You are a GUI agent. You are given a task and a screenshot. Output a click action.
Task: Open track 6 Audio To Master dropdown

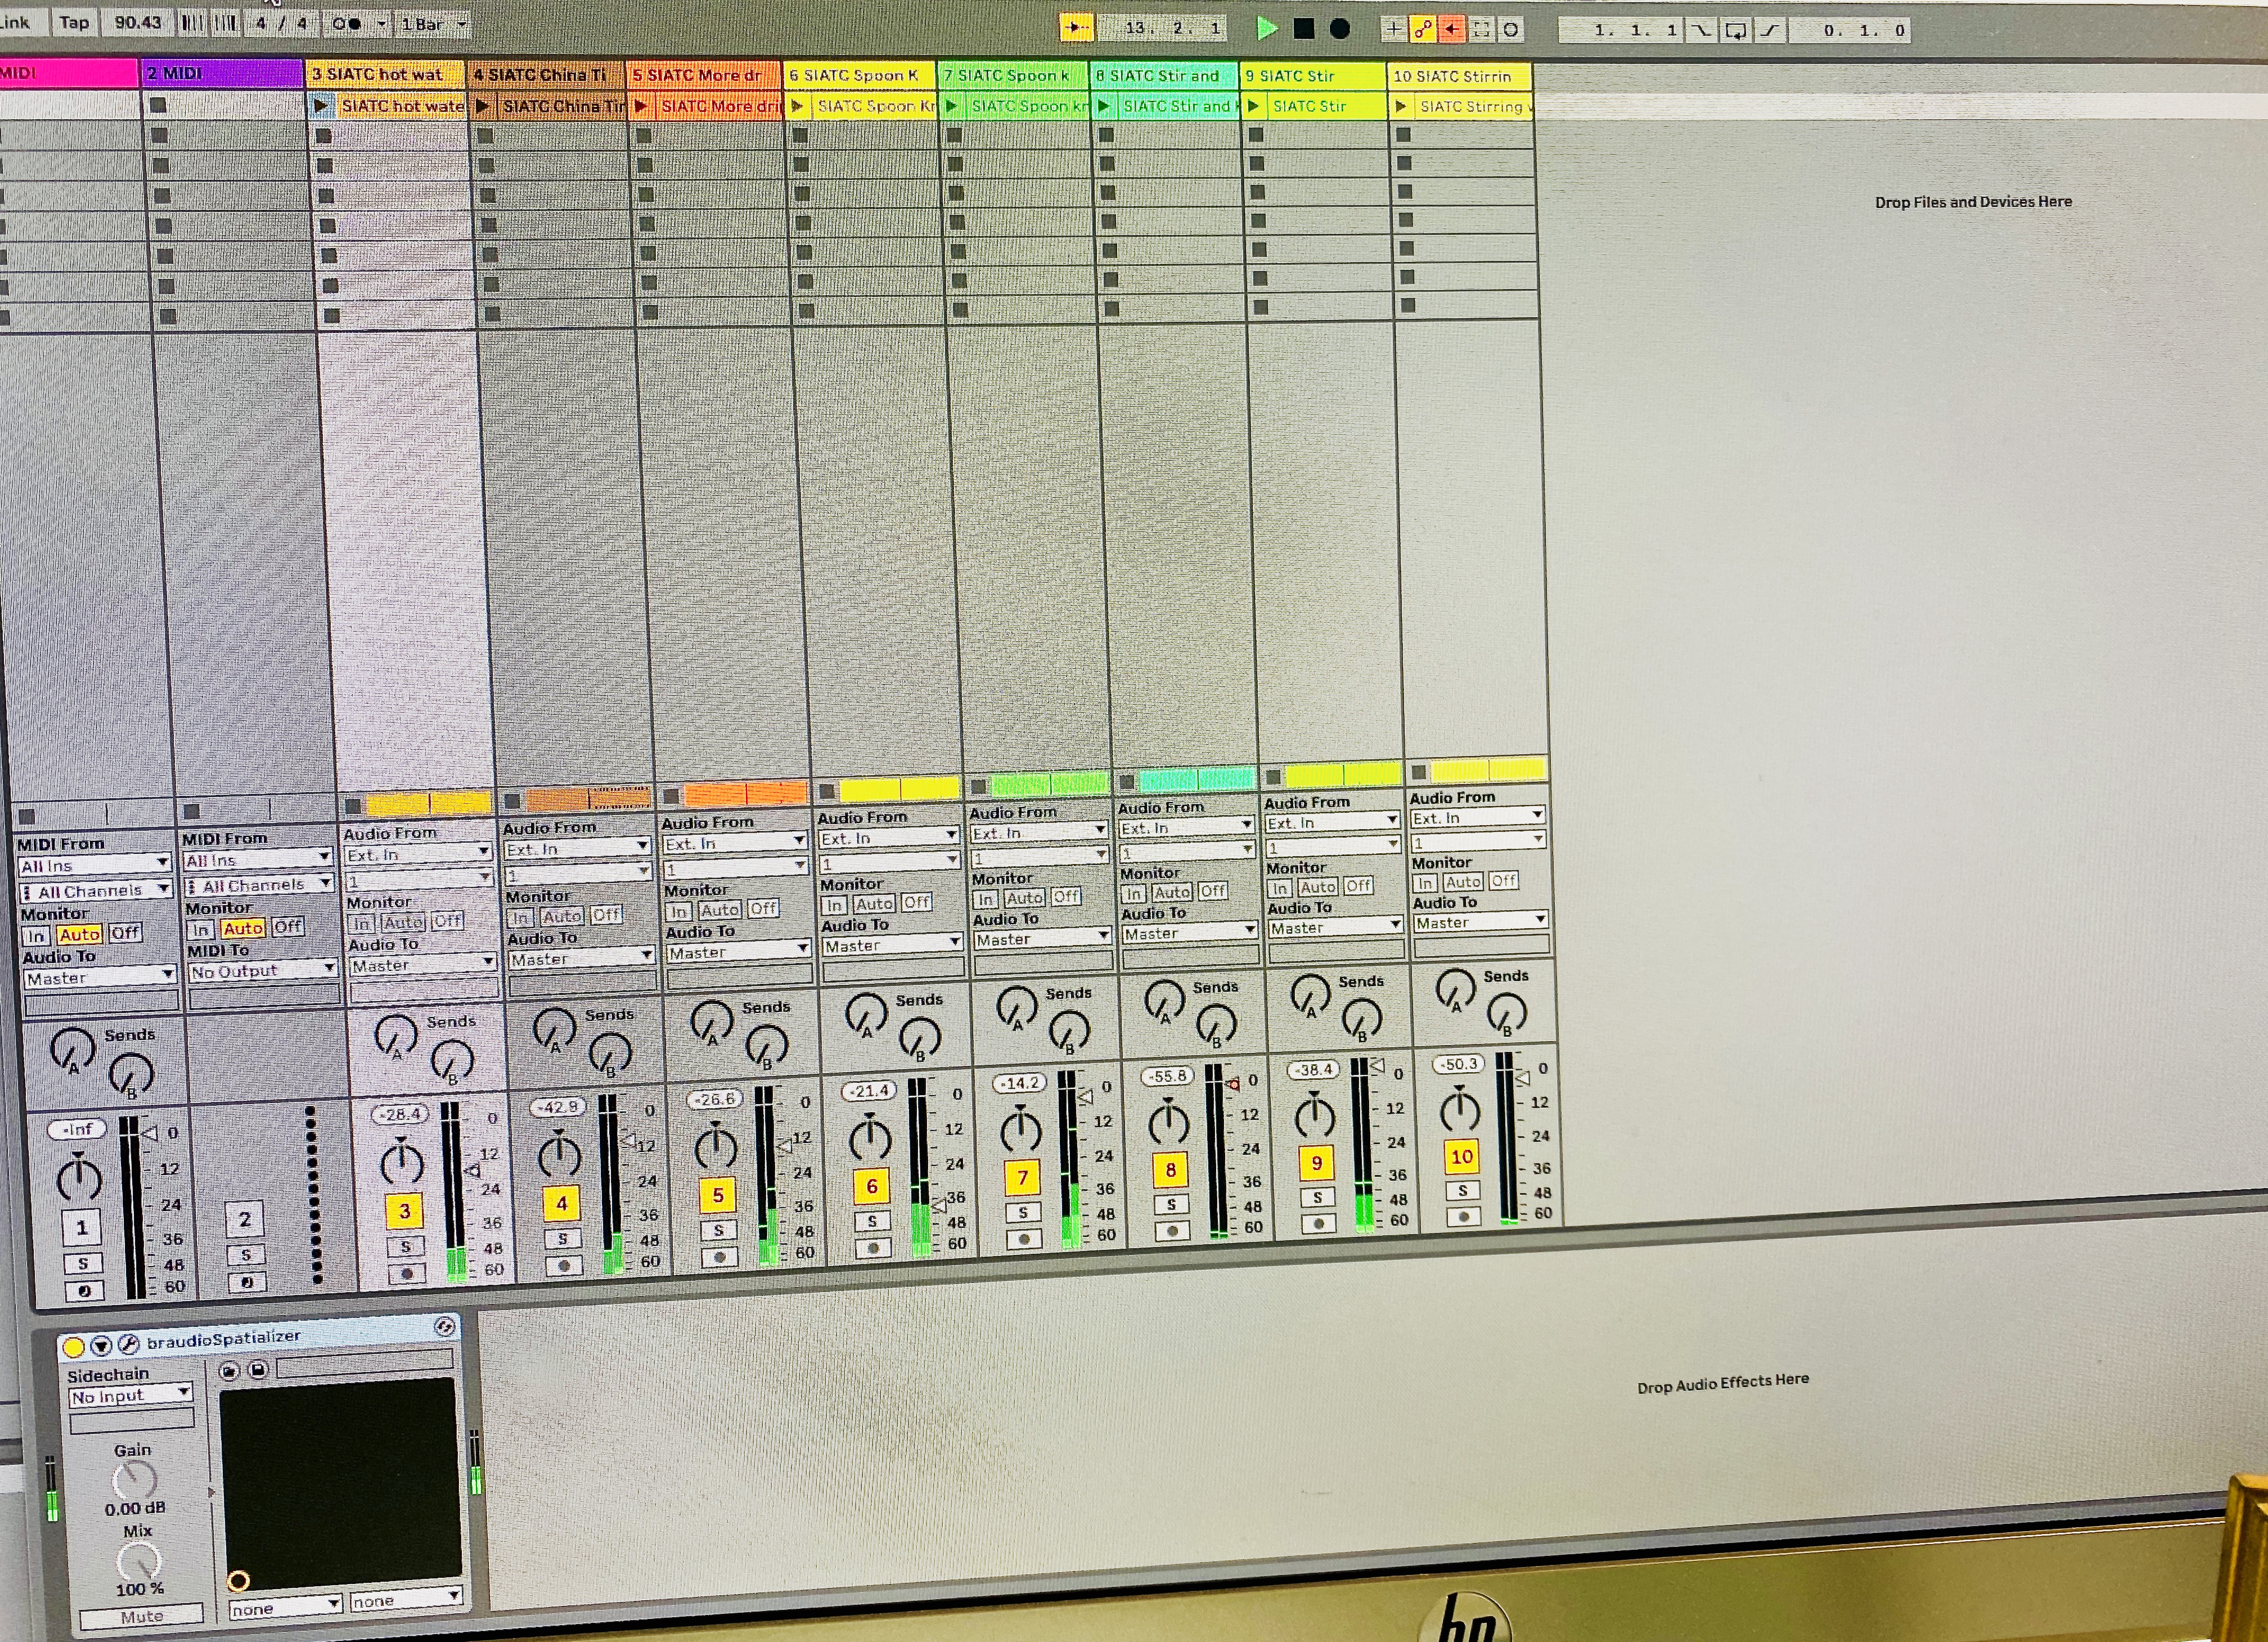[892, 945]
